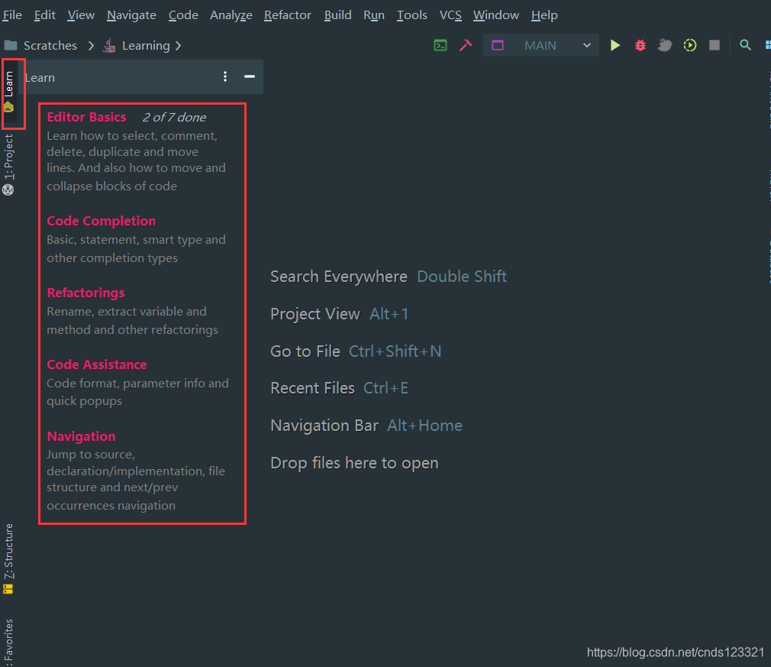771x667 pixels.
Task: Start debugging with the bug icon
Action: point(640,45)
